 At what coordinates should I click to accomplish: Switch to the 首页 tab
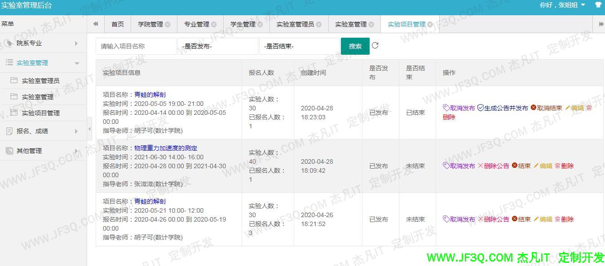click(x=117, y=25)
